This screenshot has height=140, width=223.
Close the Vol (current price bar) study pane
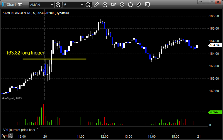[38, 128]
